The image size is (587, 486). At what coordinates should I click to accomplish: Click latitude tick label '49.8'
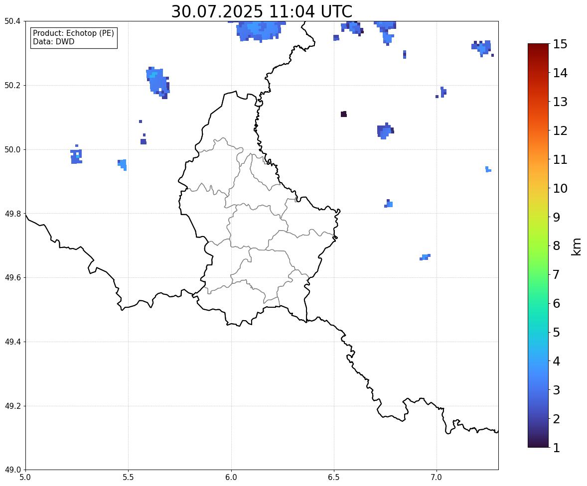12,214
